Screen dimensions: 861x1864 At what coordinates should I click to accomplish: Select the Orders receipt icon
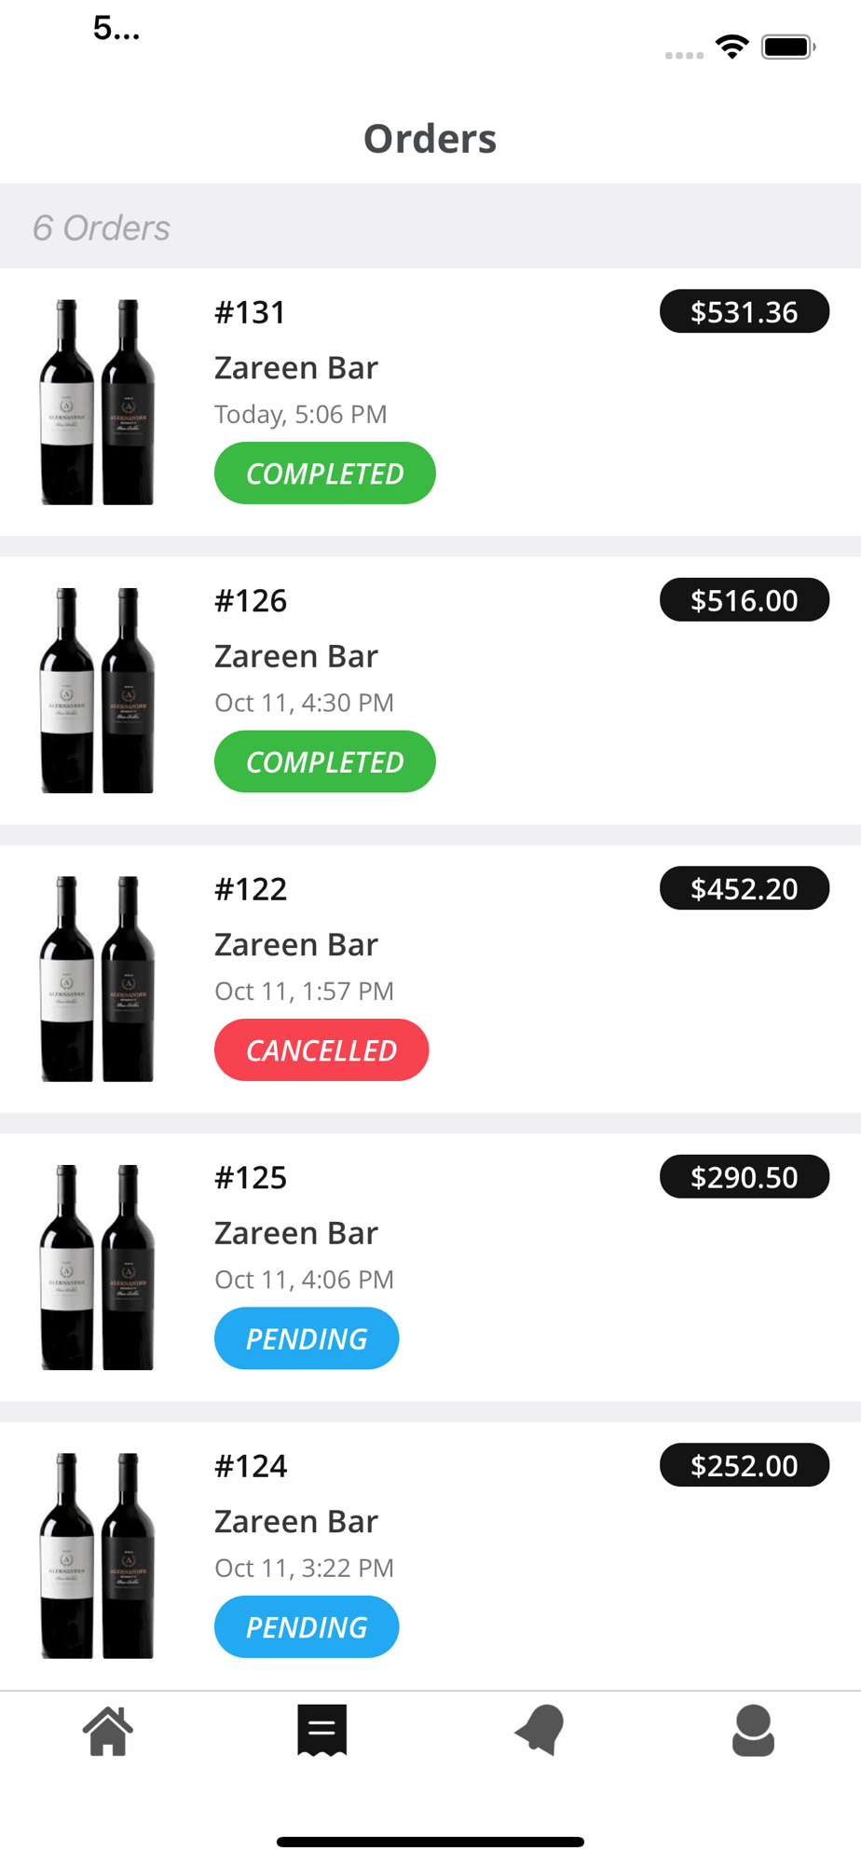(x=322, y=1731)
